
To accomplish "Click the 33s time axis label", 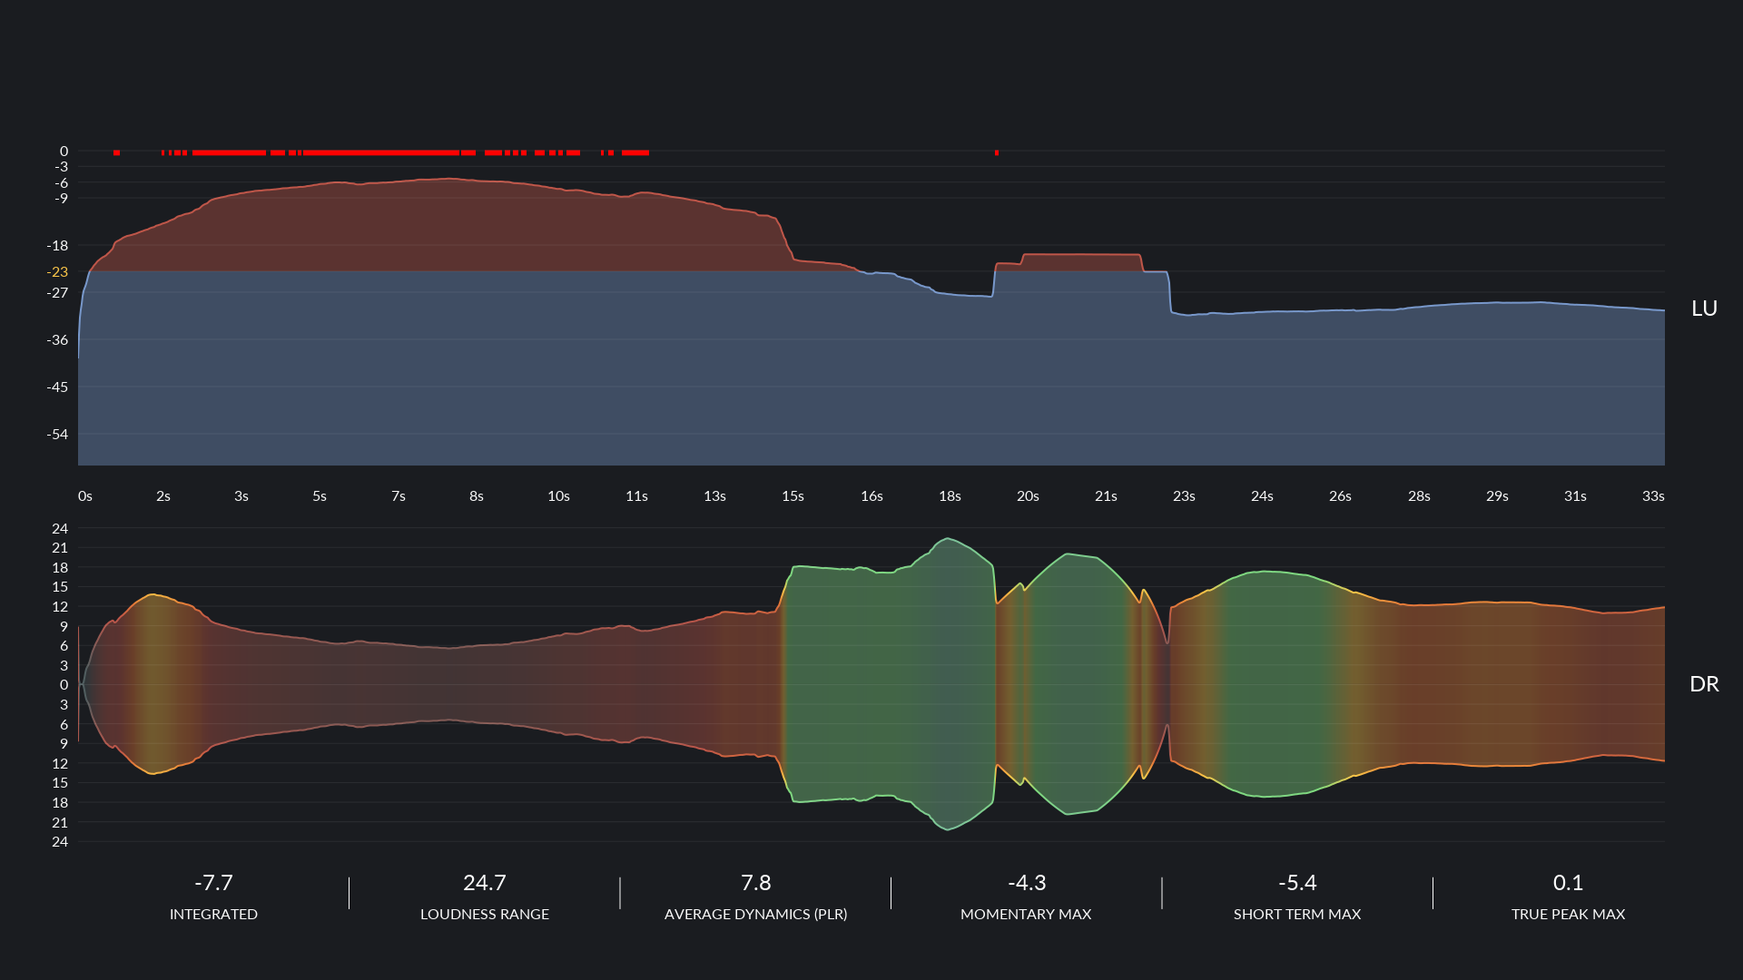I will point(1653,496).
